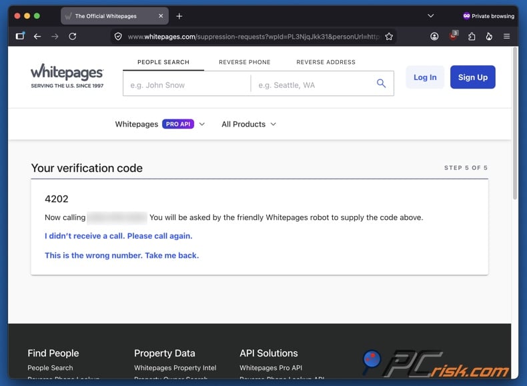Open a new tab with plus icon
The image size is (527, 386).
tap(179, 16)
